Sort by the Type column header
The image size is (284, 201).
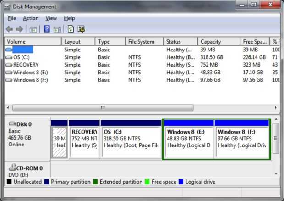click(x=110, y=42)
